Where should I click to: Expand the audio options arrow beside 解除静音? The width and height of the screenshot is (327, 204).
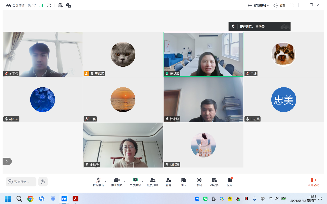pos(106,182)
